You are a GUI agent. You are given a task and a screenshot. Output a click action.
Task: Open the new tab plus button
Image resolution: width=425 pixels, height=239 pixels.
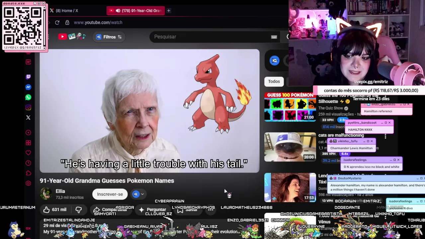169,11
